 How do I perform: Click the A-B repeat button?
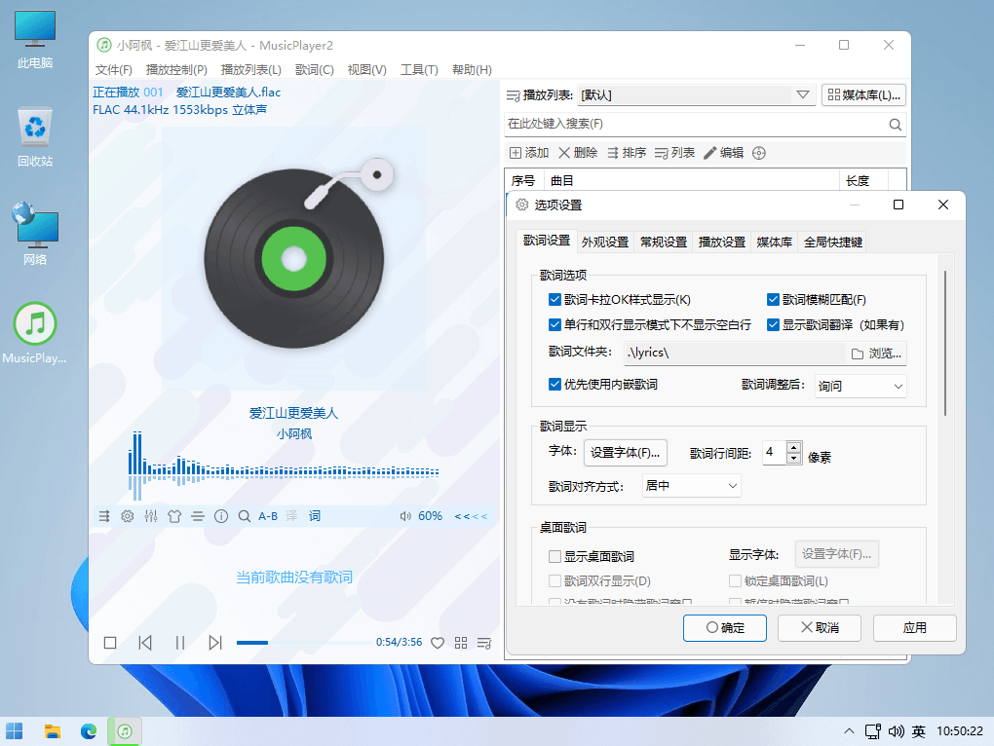pyautogui.click(x=268, y=516)
